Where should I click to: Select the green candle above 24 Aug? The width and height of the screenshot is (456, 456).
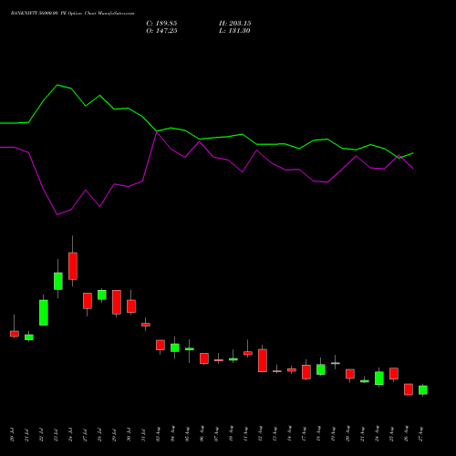379,378
